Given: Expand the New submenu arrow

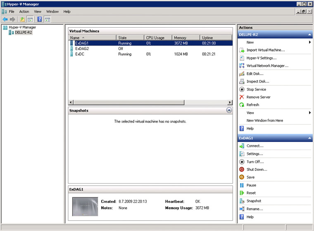Looking at the screenshot, I should click(310, 42).
